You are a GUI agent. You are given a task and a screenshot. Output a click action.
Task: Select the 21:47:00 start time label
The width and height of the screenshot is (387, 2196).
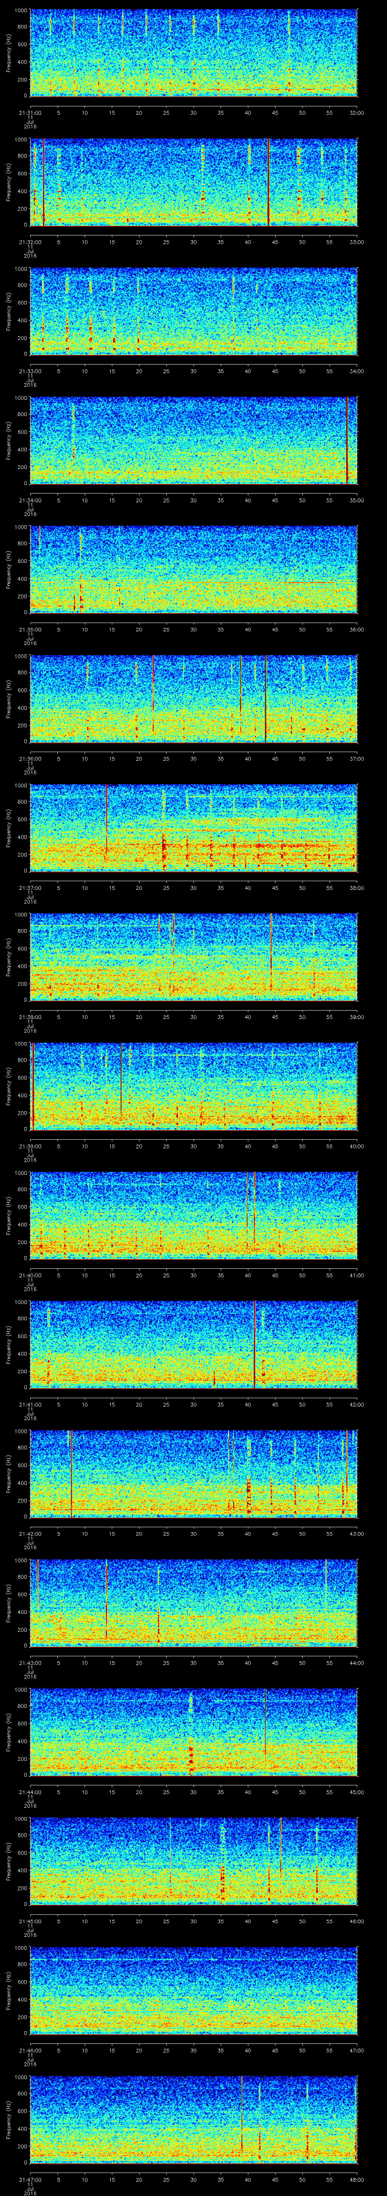(30, 2179)
